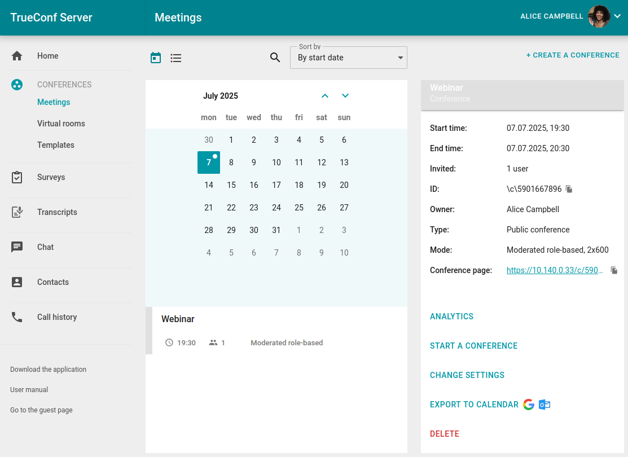This screenshot has width=628, height=457.
Task: Expand the user account menu chevron
Action: (617, 16)
